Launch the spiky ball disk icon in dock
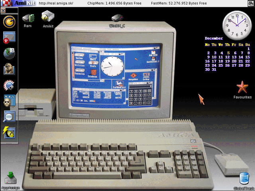 coord(9,85)
